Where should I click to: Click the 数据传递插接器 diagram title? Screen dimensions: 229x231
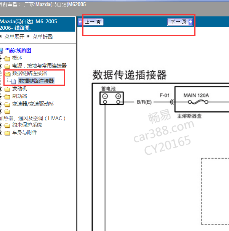130,75
